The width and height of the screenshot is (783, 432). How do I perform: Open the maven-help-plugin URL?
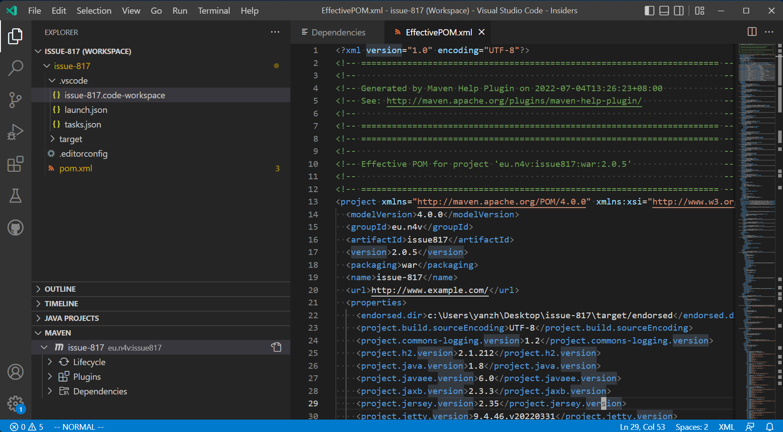(x=513, y=100)
